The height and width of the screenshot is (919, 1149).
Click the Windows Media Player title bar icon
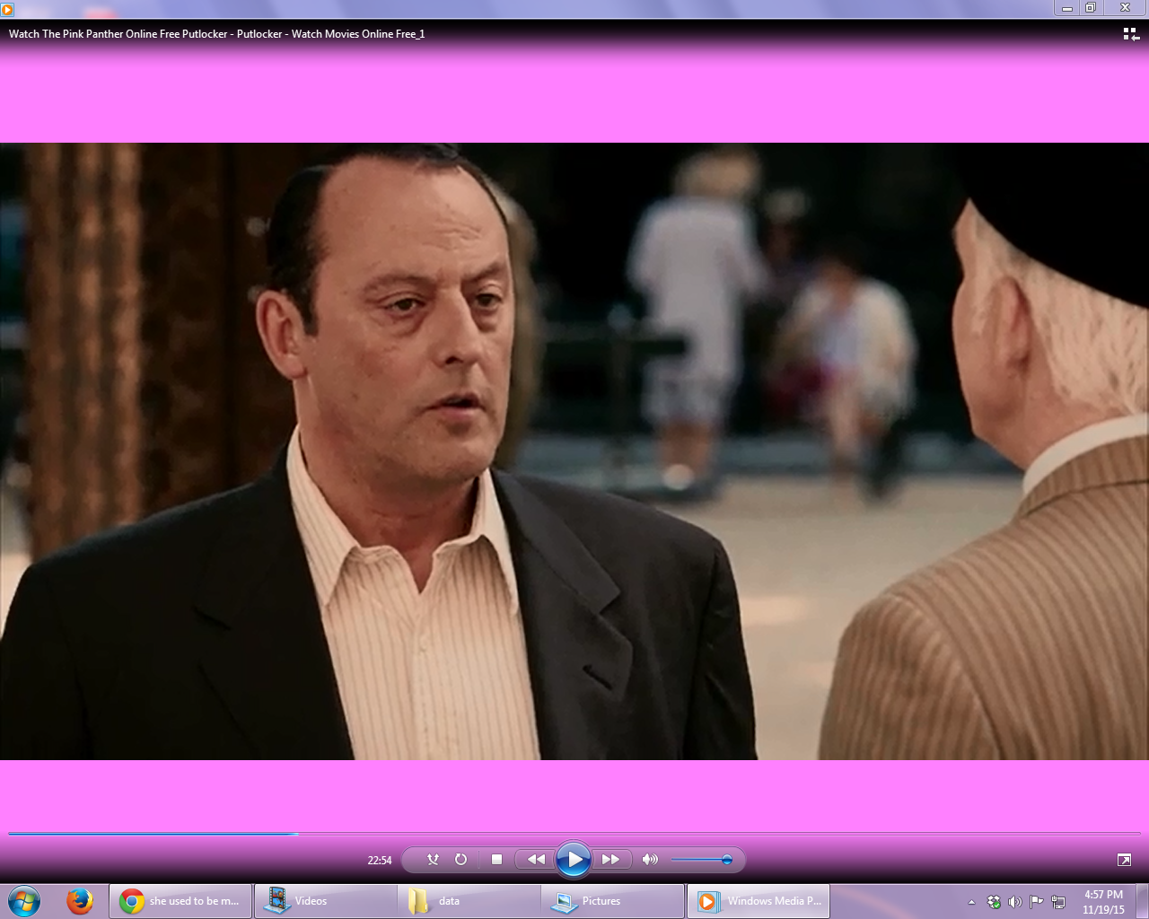coord(7,8)
